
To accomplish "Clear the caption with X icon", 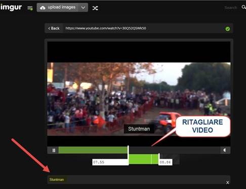I will point(228,182).
